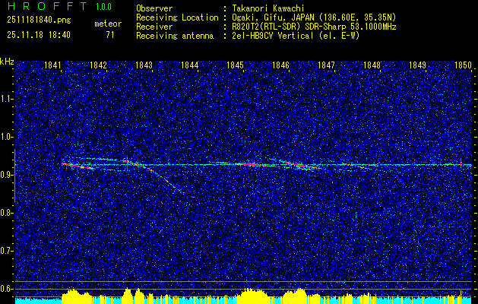Image resolution: width=478 pixels, height=304 pixels.
Task: Click the Receiving Location label
Action: coord(177,17)
